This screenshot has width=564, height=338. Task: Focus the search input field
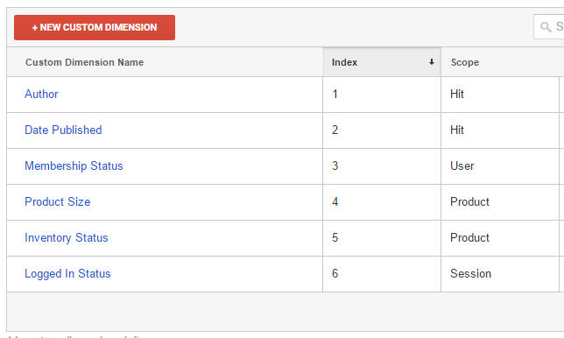(x=549, y=26)
